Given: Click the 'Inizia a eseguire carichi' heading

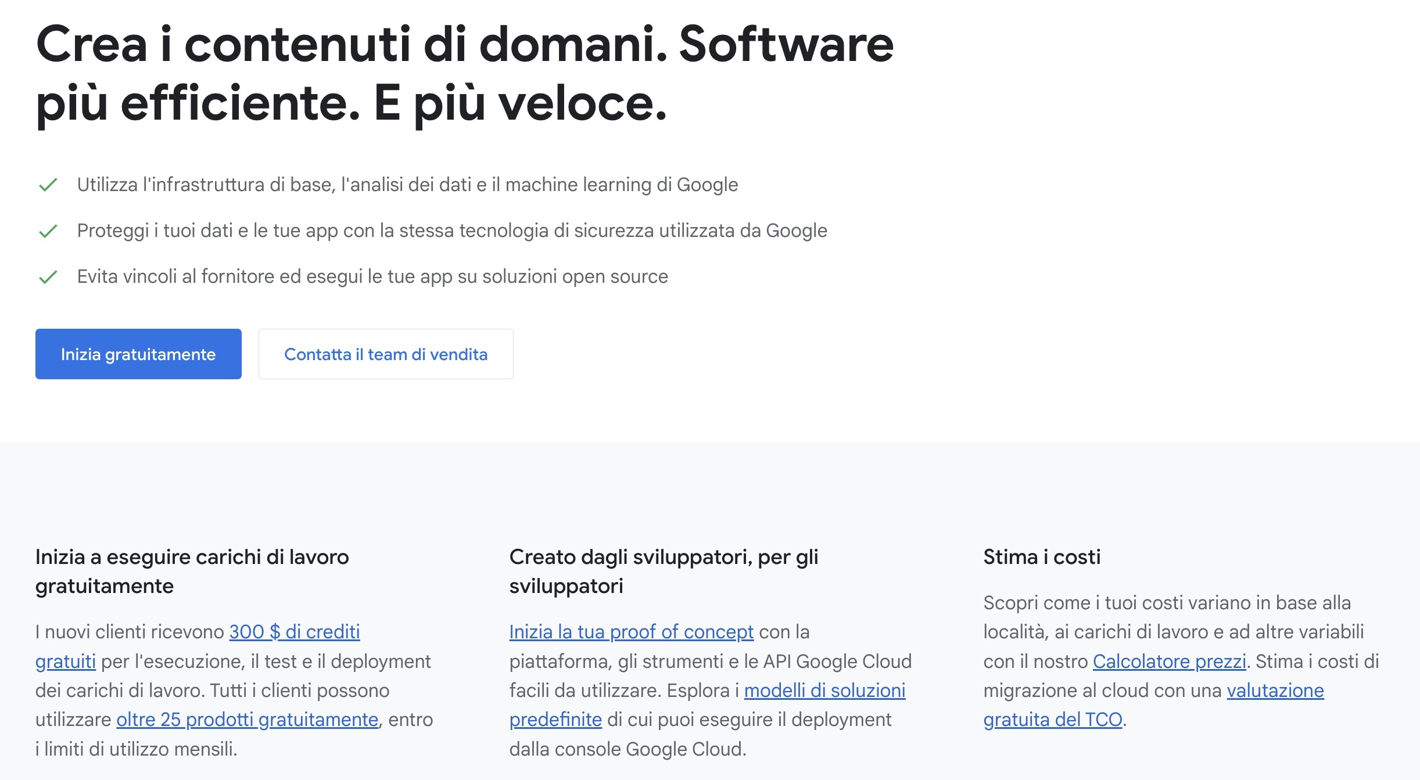Looking at the screenshot, I should coord(193,572).
